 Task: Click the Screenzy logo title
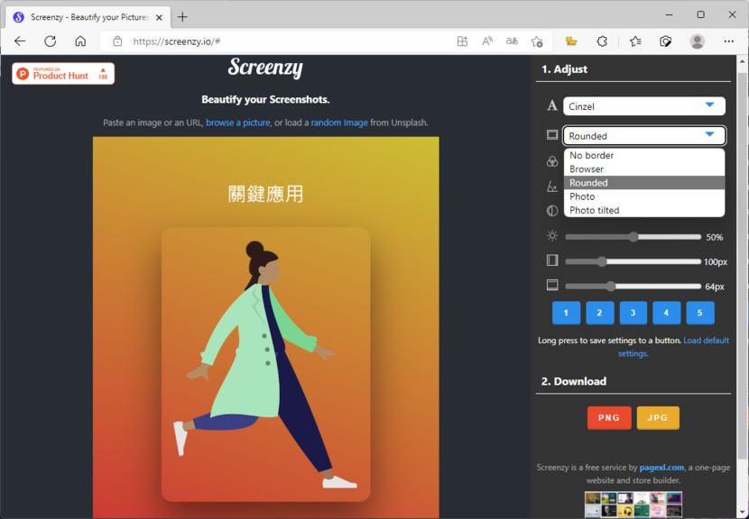265,68
